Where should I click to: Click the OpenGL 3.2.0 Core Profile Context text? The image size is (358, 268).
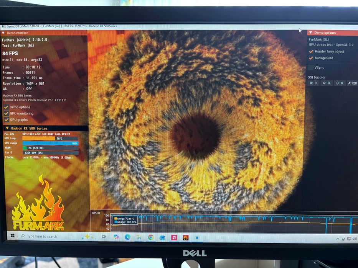tap(35, 100)
